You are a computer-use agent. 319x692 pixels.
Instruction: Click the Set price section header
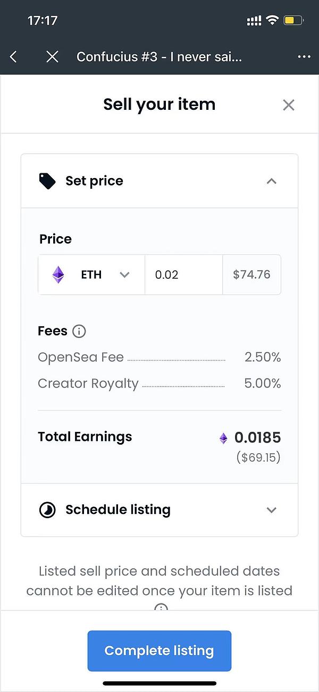tap(94, 181)
